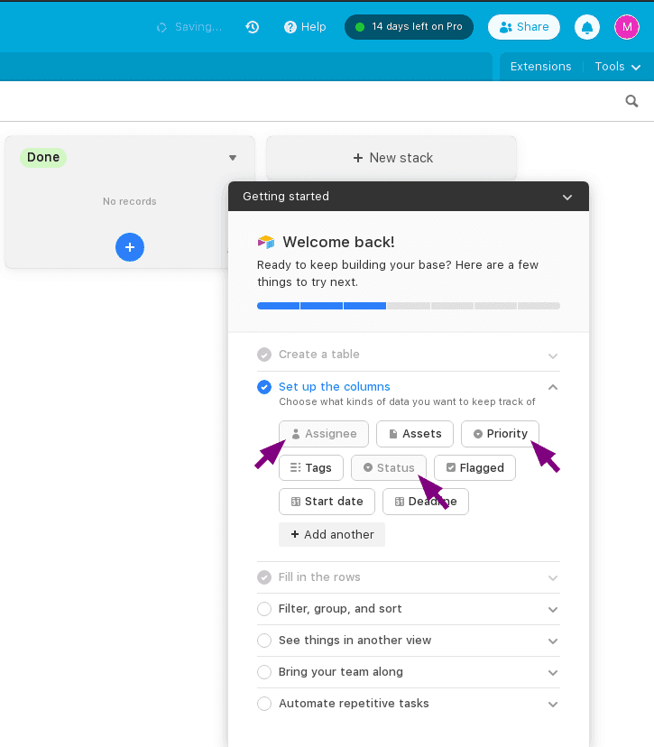
Task: Open the user account avatar
Action: 627,27
